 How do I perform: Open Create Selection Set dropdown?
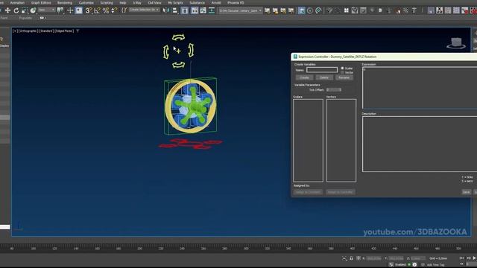click(x=144, y=10)
